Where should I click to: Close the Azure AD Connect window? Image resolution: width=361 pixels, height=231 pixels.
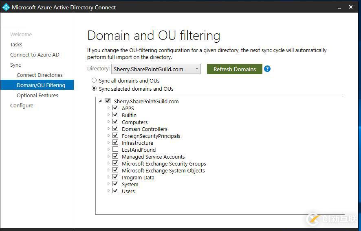coord(351,7)
